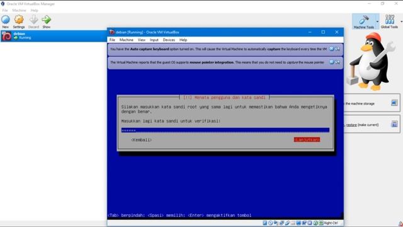Click the machine storage panel icon
The image size is (403, 227).
click(x=394, y=103)
